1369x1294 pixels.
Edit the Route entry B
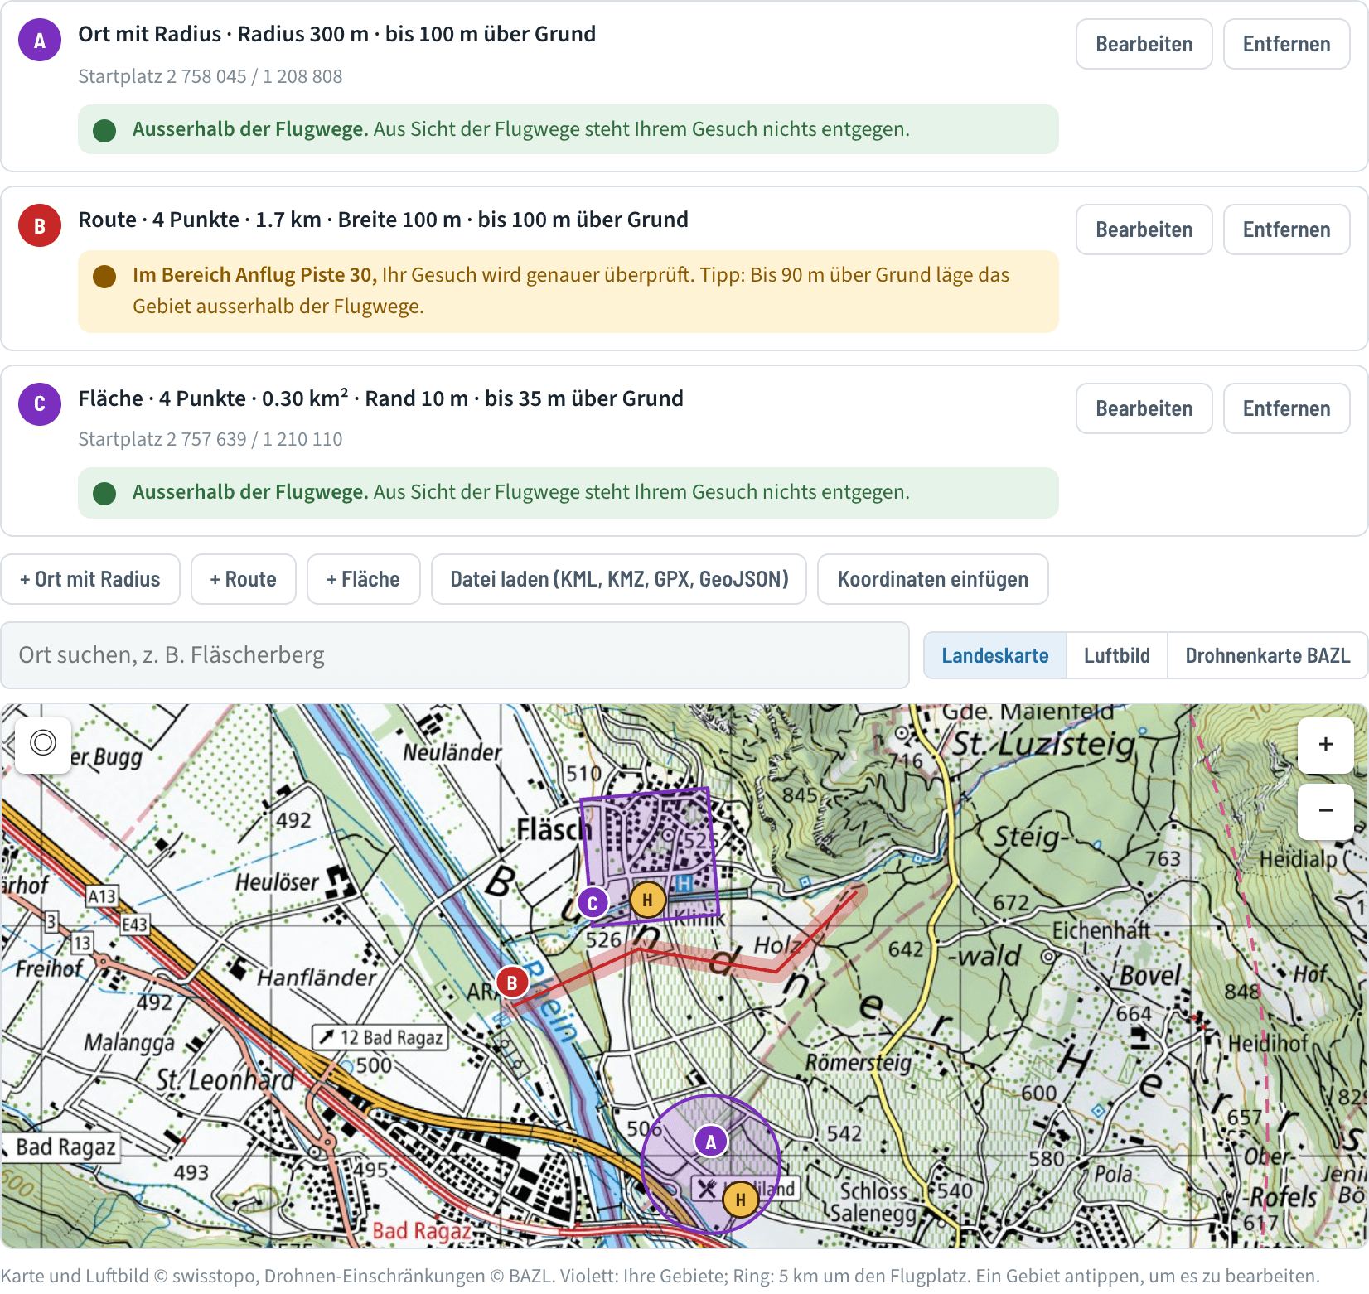(1144, 229)
